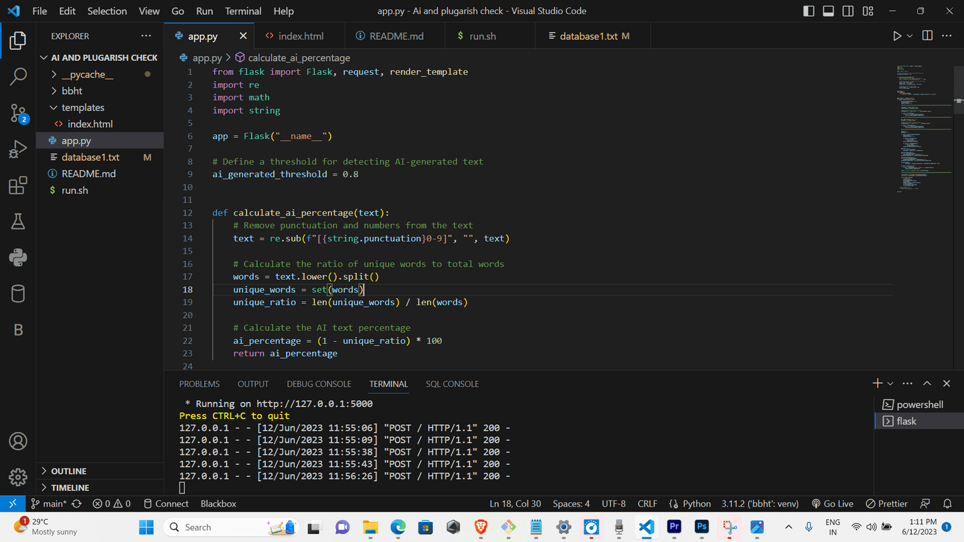Collapse the templates folder
Image resolution: width=964 pixels, height=542 pixels.
click(x=100, y=108)
